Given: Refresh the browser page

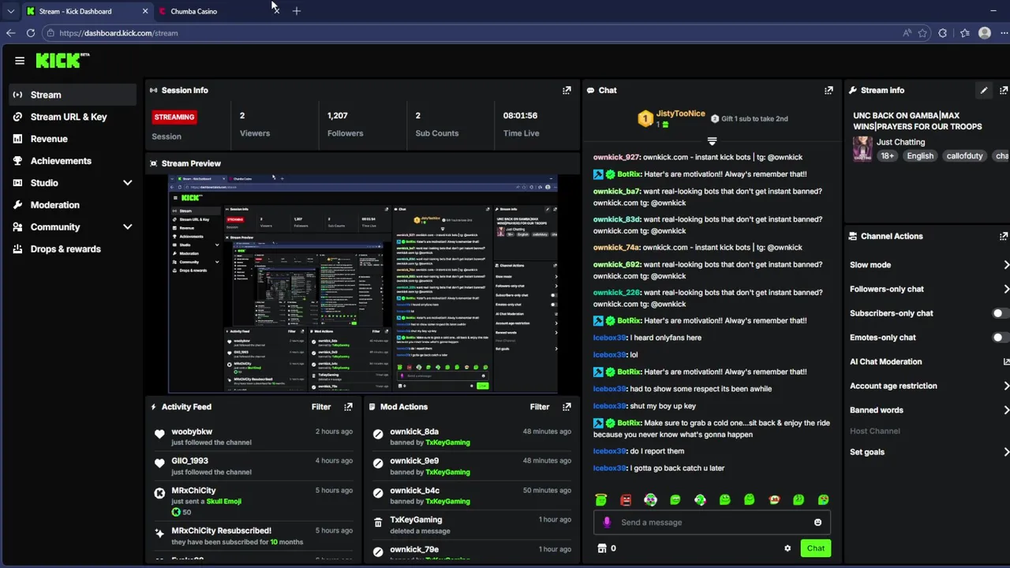Looking at the screenshot, I should click(x=31, y=33).
